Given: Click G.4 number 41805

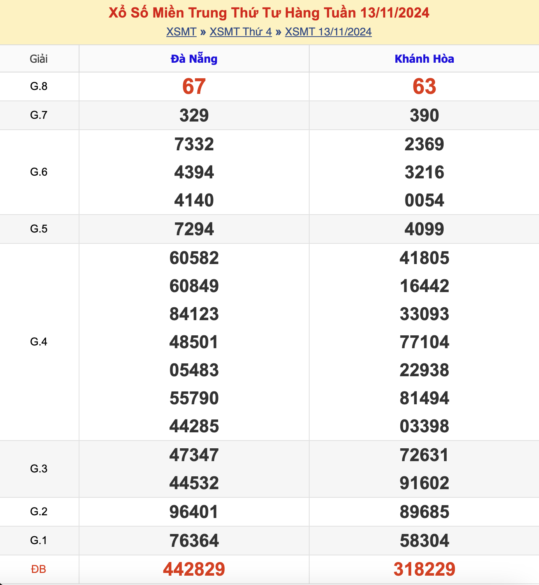Looking at the screenshot, I should 425,258.
